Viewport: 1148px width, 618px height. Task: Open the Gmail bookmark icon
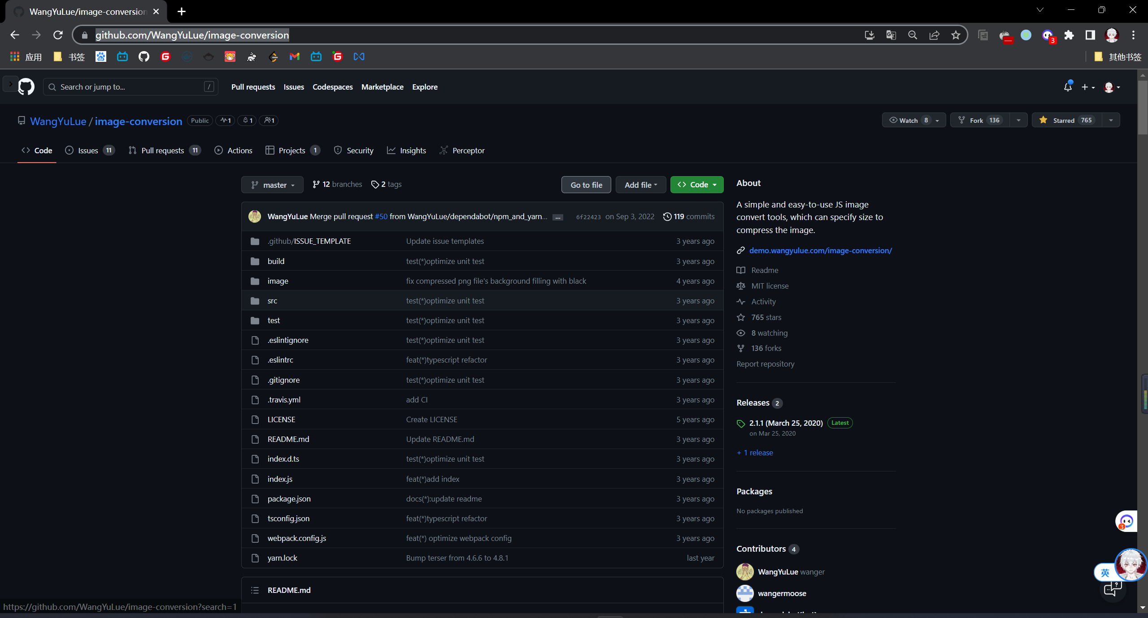click(x=294, y=56)
